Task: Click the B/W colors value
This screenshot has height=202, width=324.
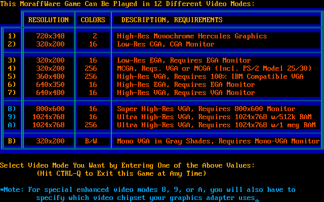Action: coord(93,141)
